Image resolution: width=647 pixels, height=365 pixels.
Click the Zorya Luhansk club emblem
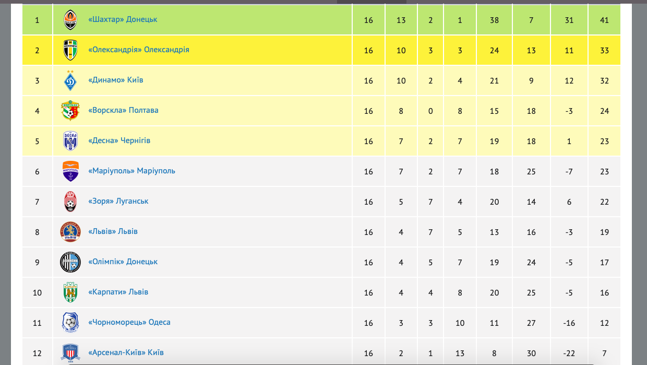point(70,202)
